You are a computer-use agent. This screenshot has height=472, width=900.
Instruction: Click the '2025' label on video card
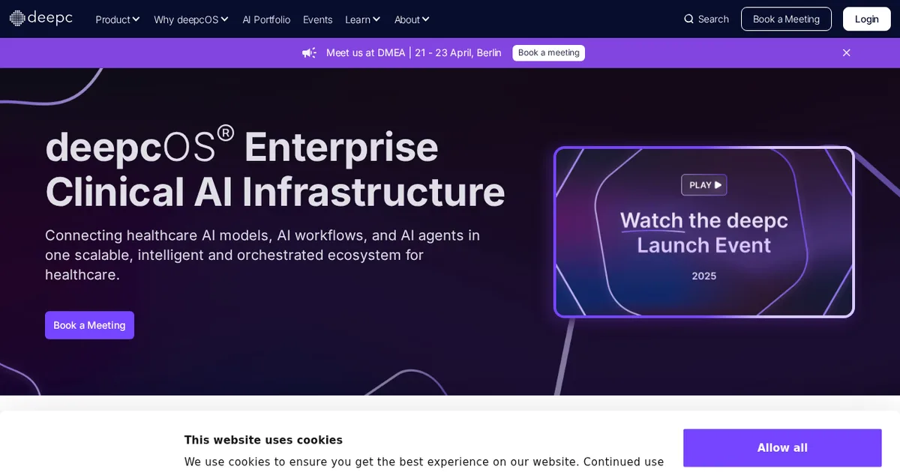pyautogui.click(x=703, y=276)
